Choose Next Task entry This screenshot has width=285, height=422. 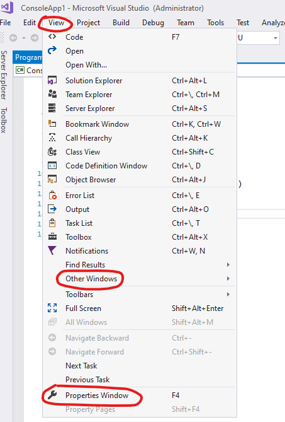(140, 365)
